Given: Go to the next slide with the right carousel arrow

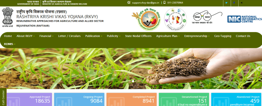Looking at the screenshot, I should pos(258,69).
